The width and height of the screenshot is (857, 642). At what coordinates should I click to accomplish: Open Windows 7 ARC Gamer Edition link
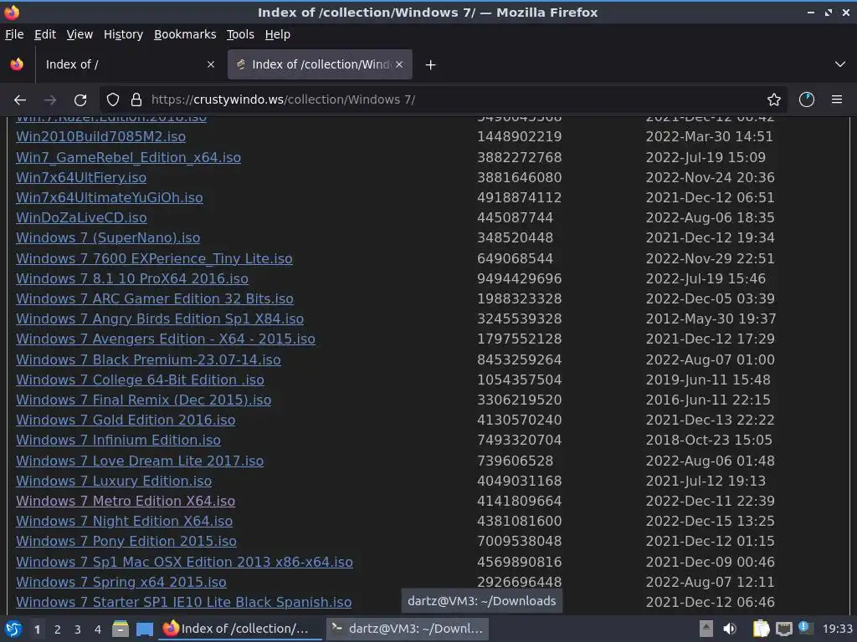click(x=155, y=299)
